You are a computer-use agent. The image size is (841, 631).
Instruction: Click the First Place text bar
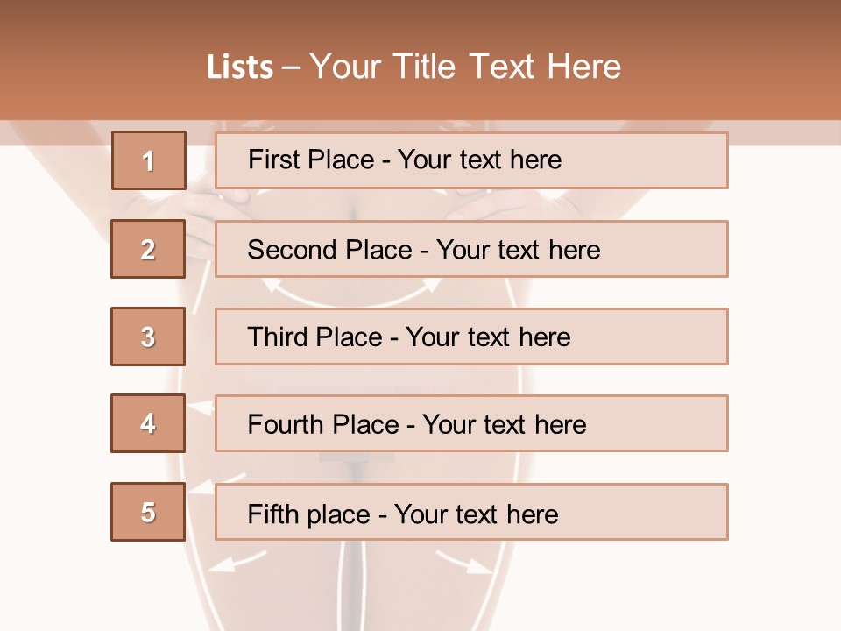[x=471, y=160]
